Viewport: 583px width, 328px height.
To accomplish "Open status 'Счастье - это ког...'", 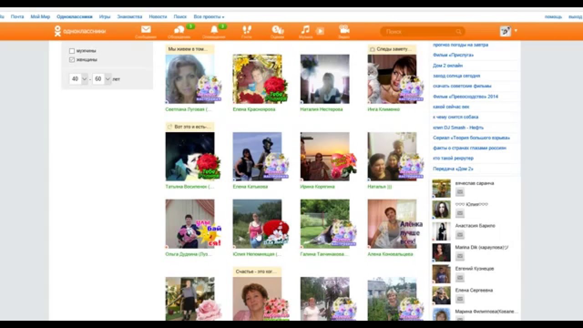I will [x=257, y=272].
